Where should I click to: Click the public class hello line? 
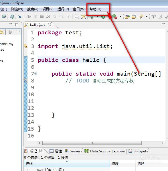(x=72, y=60)
